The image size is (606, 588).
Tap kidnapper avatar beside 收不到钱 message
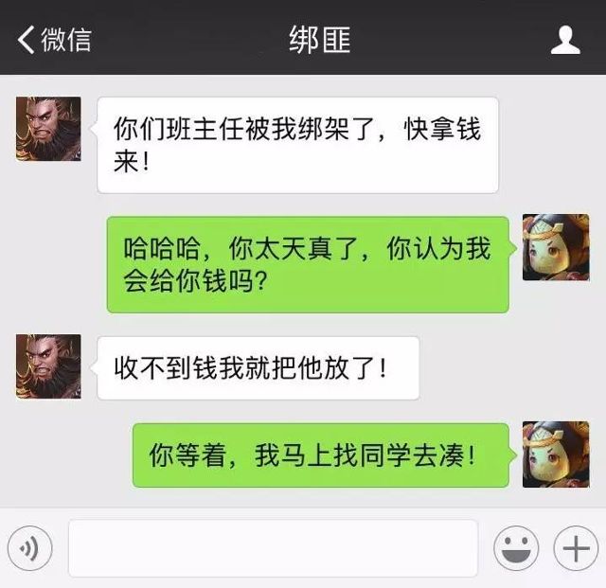point(48,366)
